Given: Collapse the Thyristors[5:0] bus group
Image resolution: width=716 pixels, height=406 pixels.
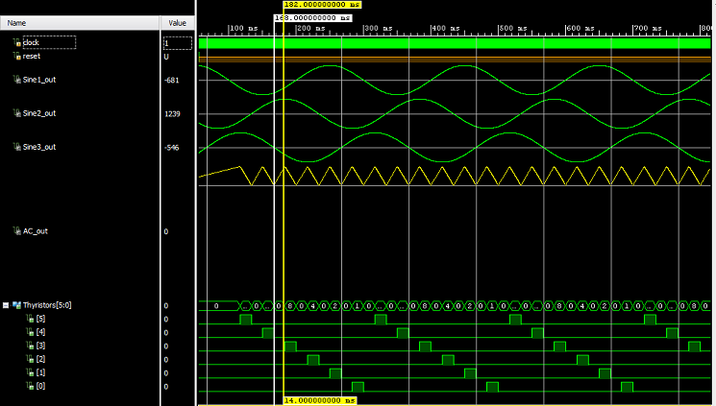Looking at the screenshot, I should click(x=6, y=305).
